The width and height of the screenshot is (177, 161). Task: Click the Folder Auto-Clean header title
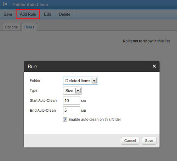pyautogui.click(x=30, y=5)
